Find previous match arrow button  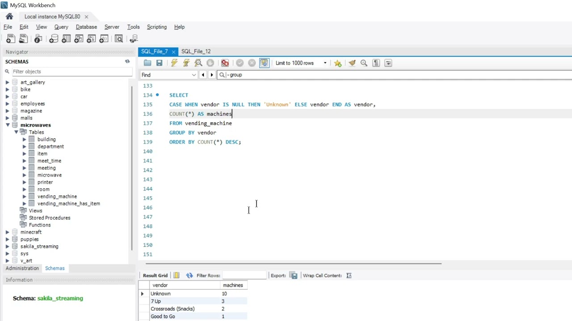(203, 75)
